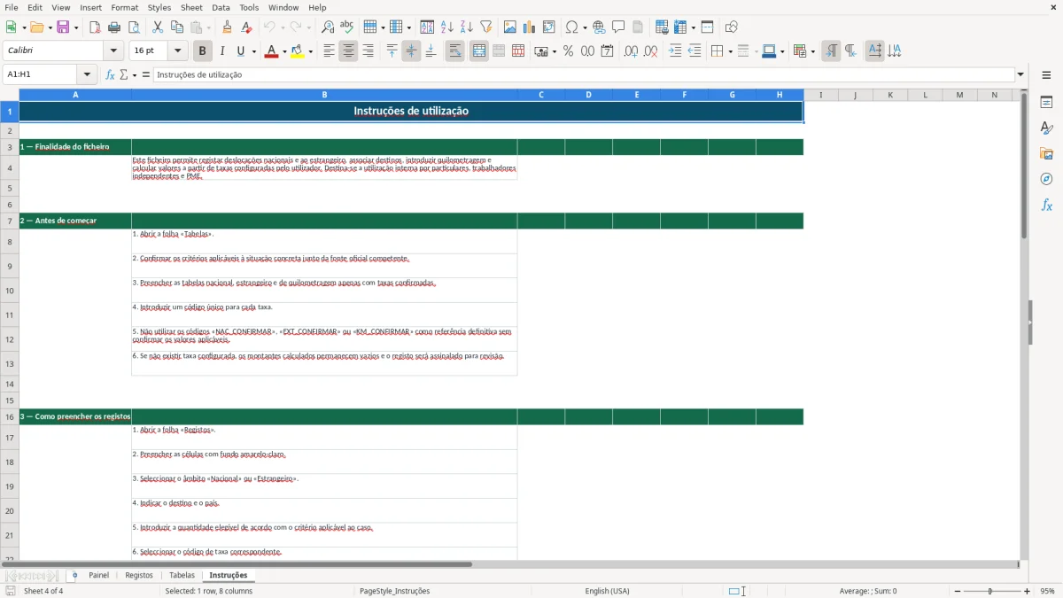The width and height of the screenshot is (1063, 598).
Task: Export directly as PDF
Action: click(95, 27)
